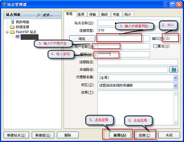Screen dimensions: 184x142
Task: Collapse the FlashFXP 站点 tree node
Action: click(7, 32)
